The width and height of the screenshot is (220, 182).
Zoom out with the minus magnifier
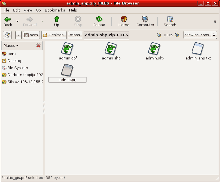coord(159,35)
